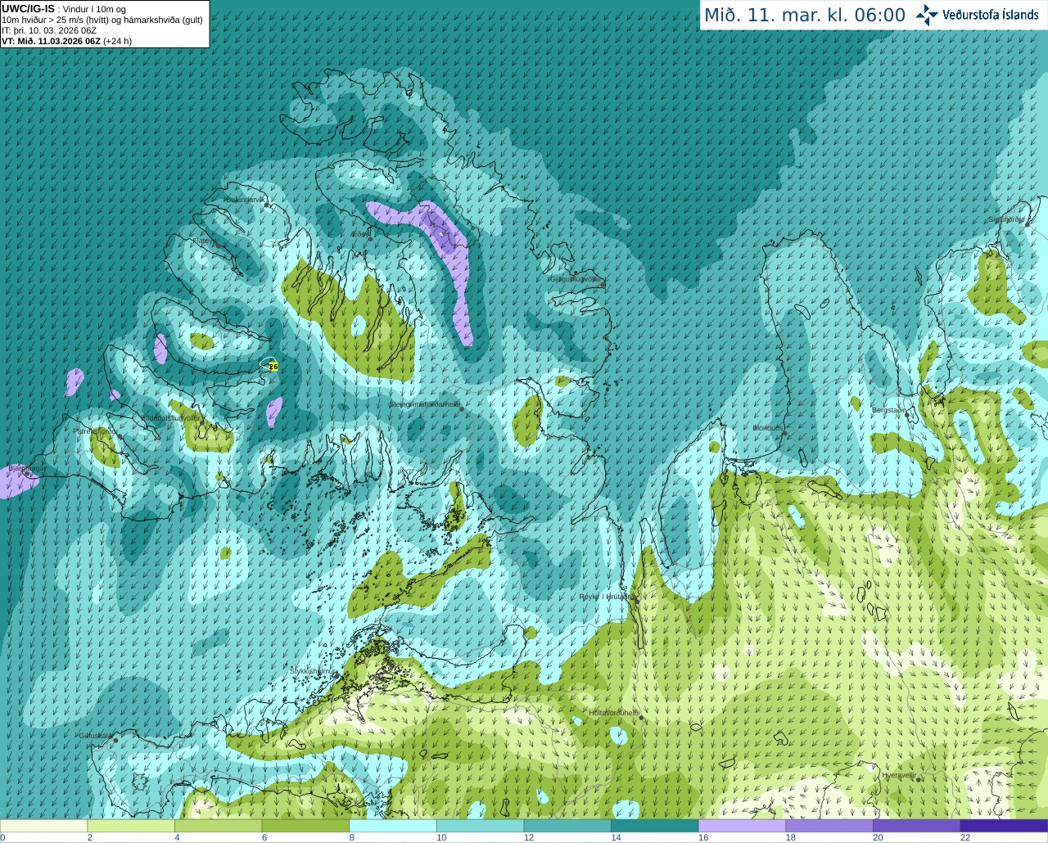
Task: Select the Hveravellir station label
Action: coord(899,774)
